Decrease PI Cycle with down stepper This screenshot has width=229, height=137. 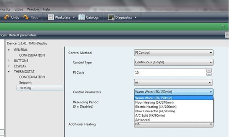coord(209,74)
